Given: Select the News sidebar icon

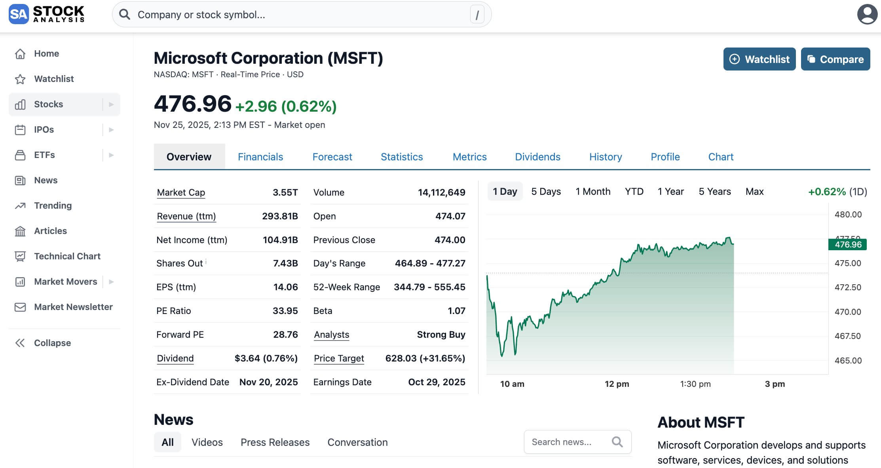Looking at the screenshot, I should click(x=21, y=180).
